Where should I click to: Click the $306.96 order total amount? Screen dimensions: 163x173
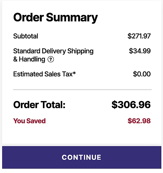[x=131, y=105]
